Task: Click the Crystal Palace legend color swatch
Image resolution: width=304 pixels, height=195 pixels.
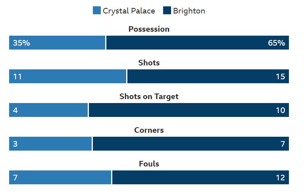Action: pyautogui.click(x=97, y=10)
